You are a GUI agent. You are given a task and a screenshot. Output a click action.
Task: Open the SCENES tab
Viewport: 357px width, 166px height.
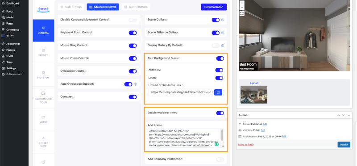click(43, 53)
